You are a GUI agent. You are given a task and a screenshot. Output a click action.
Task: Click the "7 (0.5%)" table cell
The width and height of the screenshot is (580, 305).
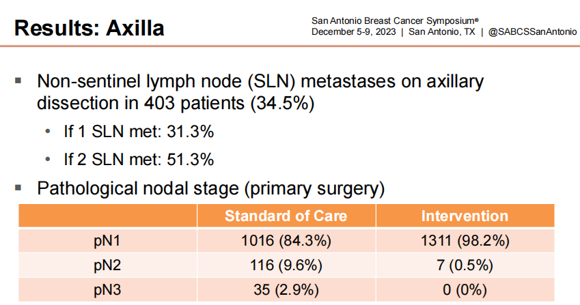465,264
